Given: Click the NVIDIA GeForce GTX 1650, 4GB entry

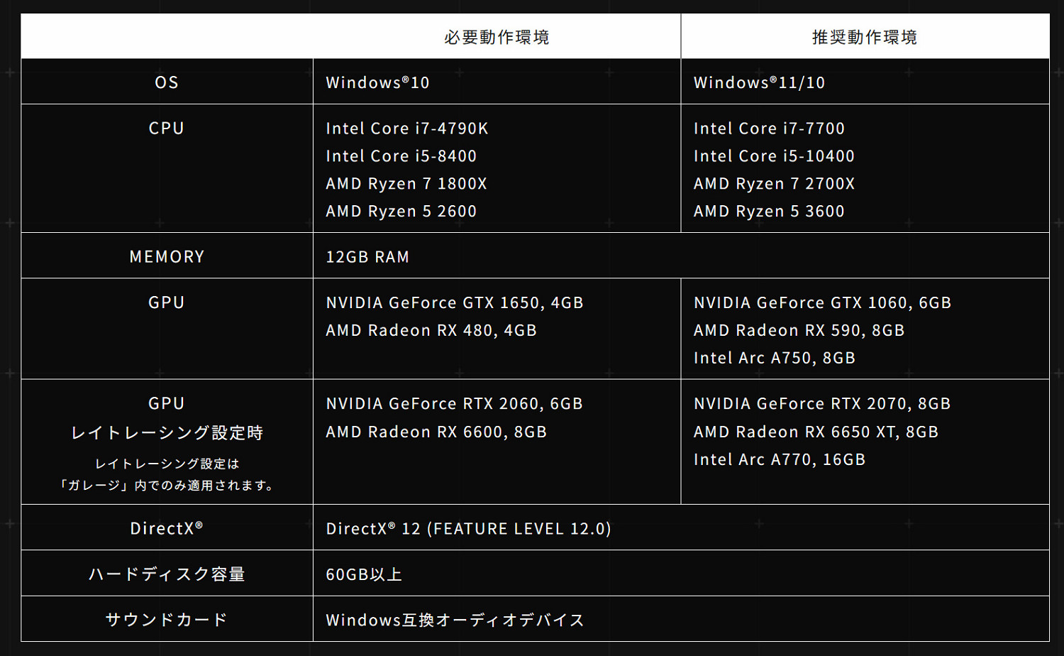Looking at the screenshot, I should coord(454,302).
